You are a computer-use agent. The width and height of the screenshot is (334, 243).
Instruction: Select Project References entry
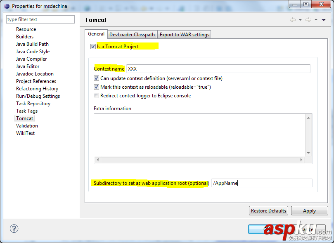[36, 81]
